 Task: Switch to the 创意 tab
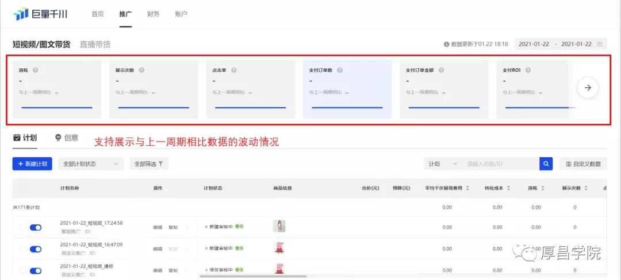pyautogui.click(x=67, y=138)
